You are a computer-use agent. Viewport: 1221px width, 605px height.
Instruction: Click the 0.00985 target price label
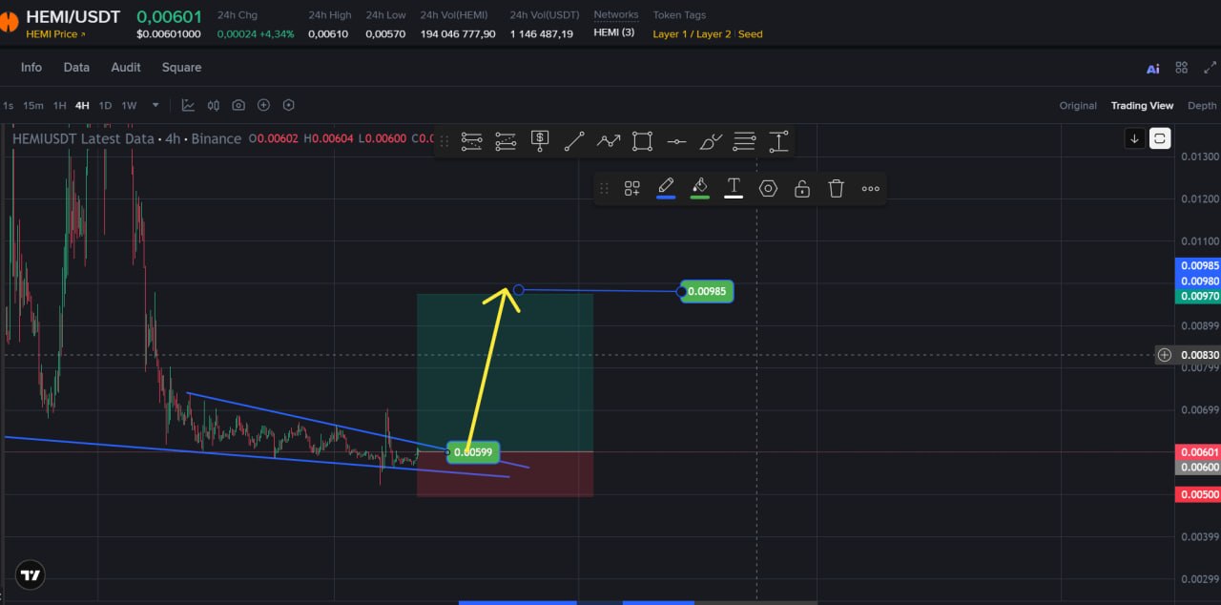[705, 291]
